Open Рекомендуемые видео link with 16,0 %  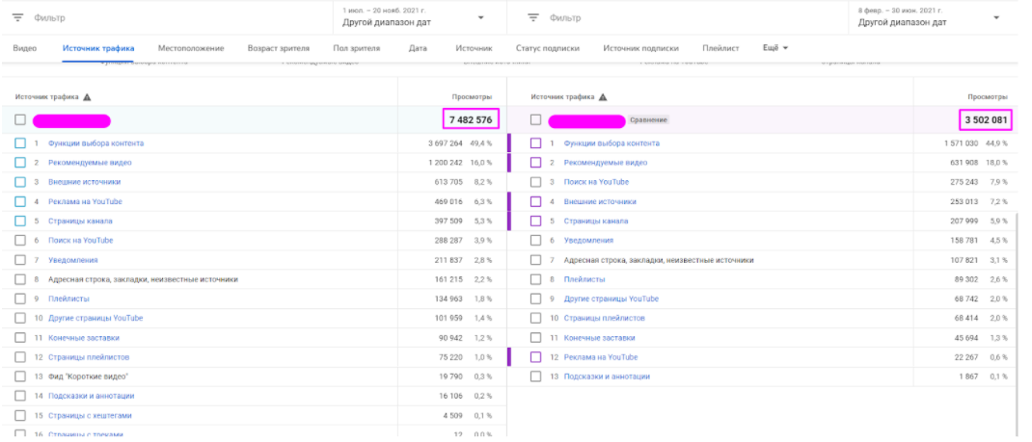pyautogui.click(x=90, y=163)
